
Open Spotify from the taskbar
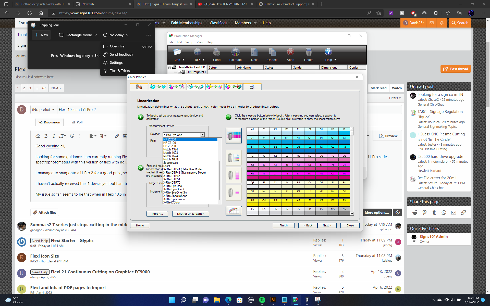262,300
